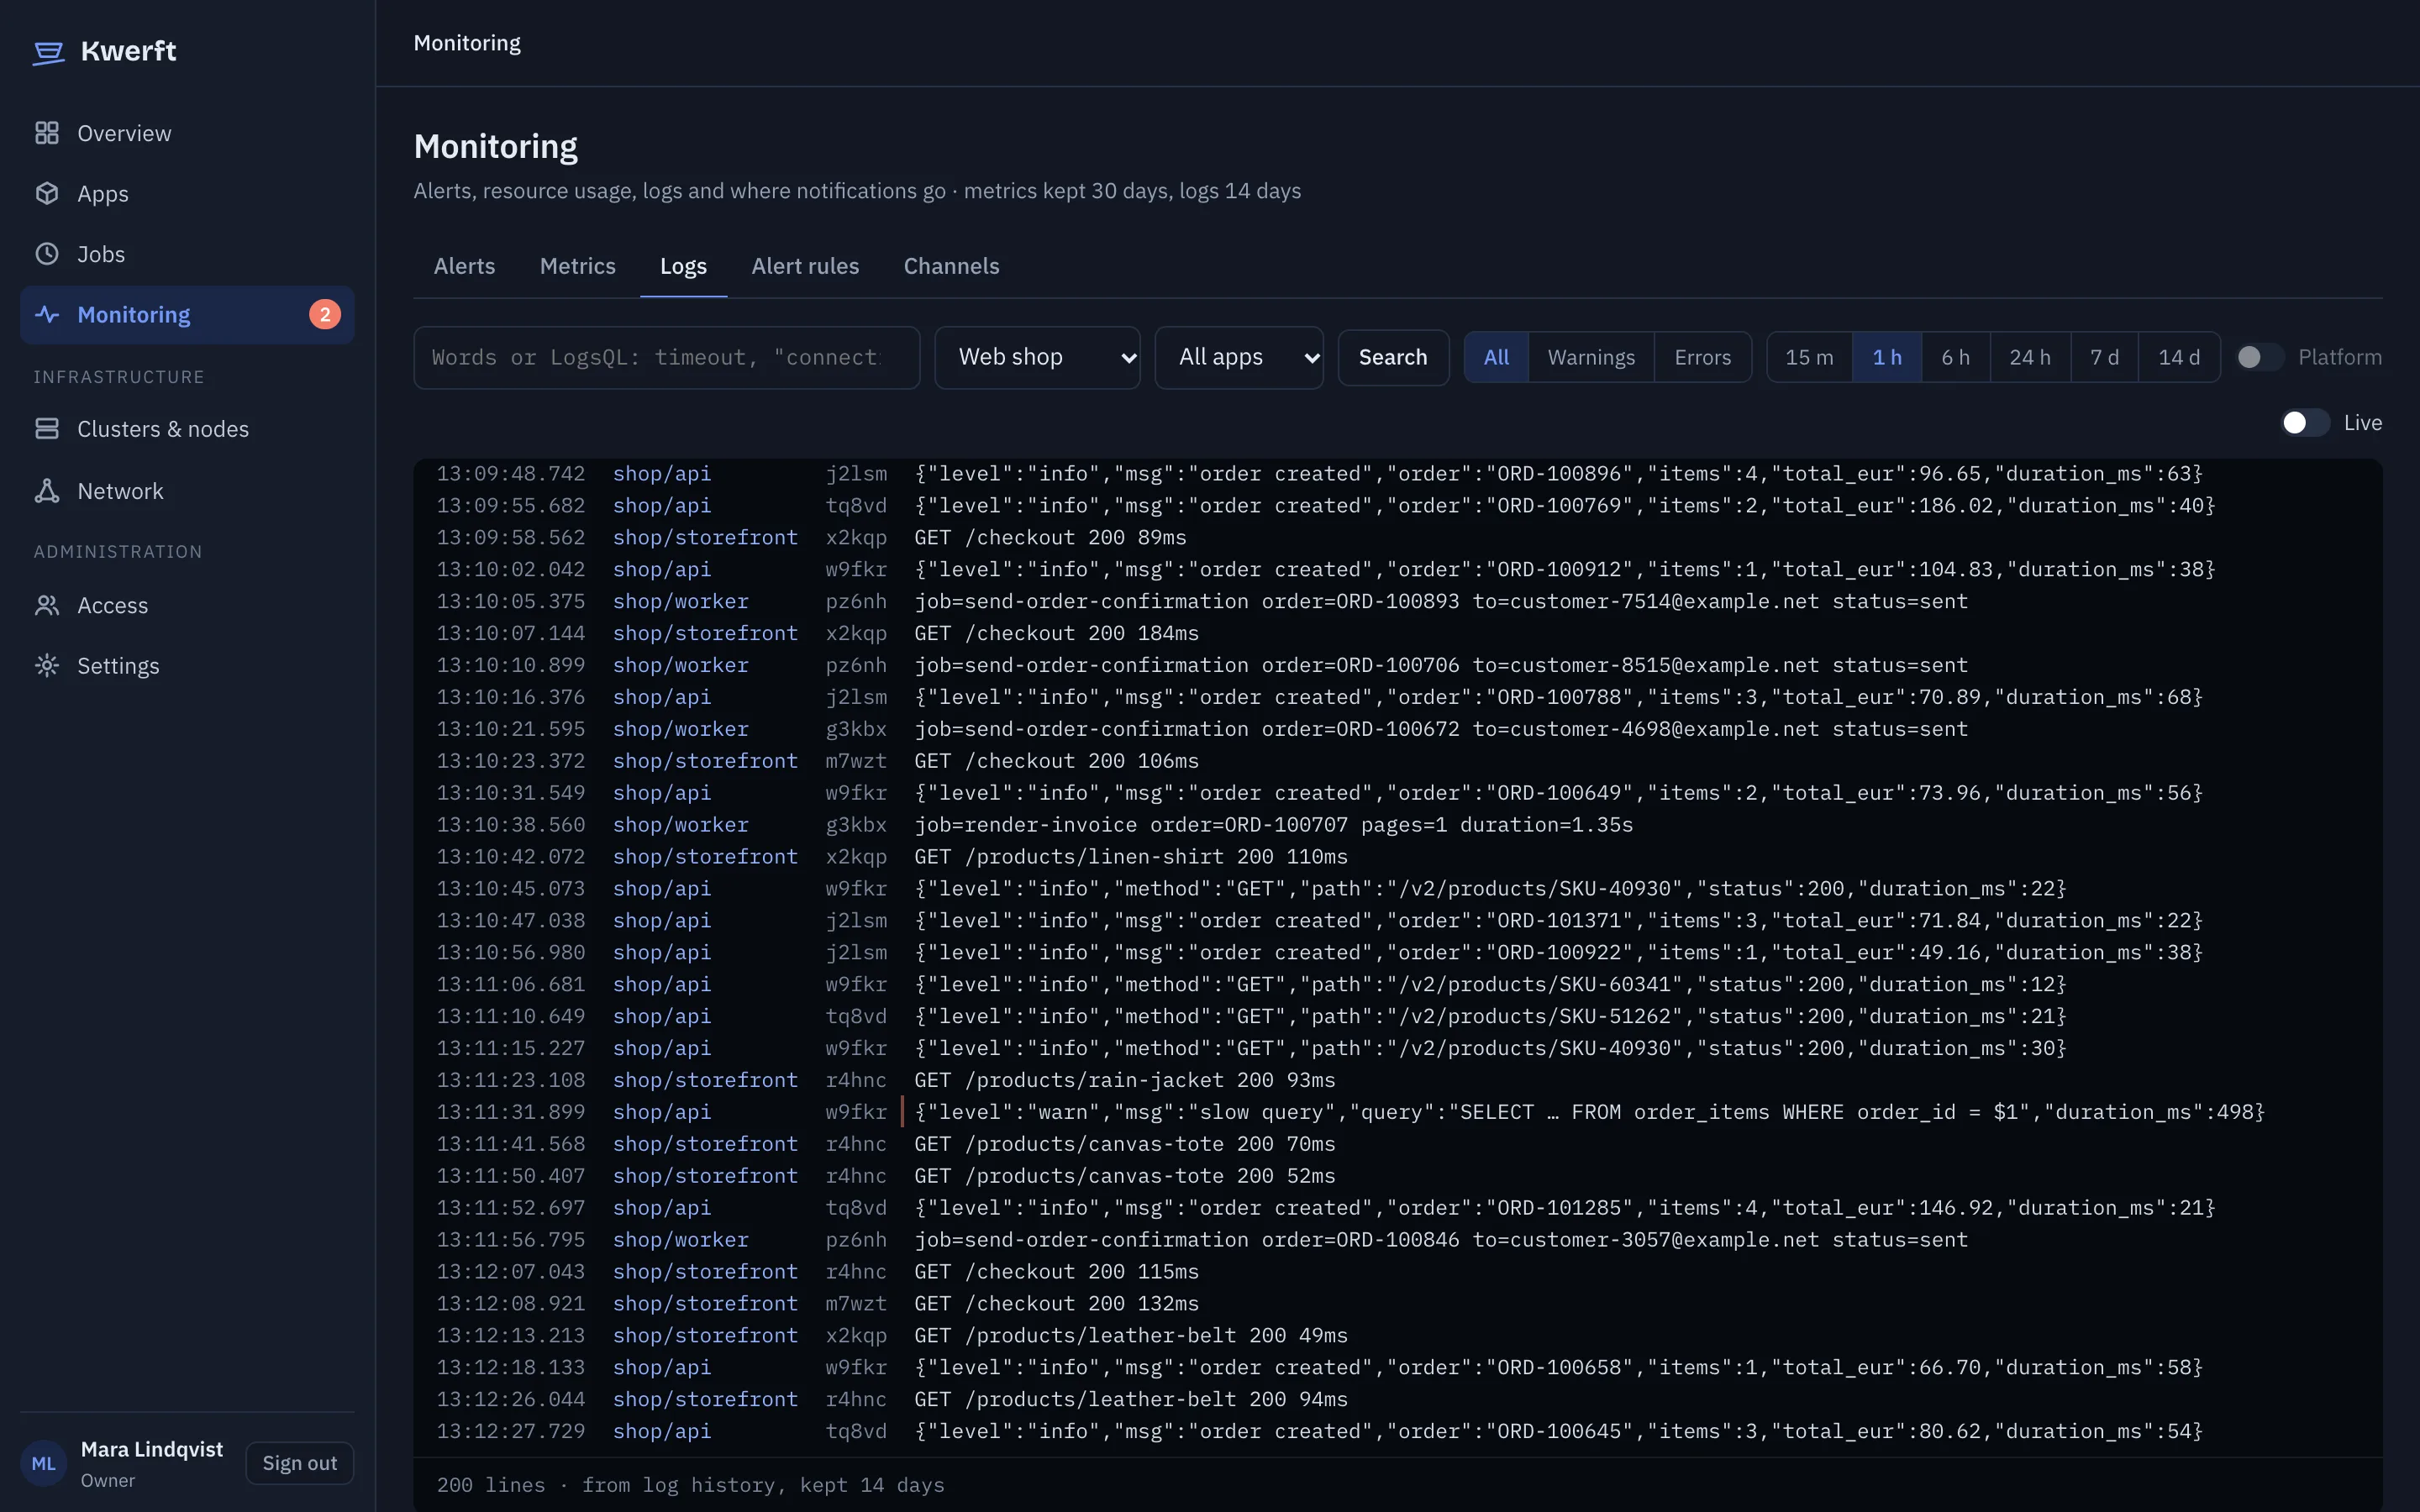Open Jobs via its clock icon

(x=47, y=254)
